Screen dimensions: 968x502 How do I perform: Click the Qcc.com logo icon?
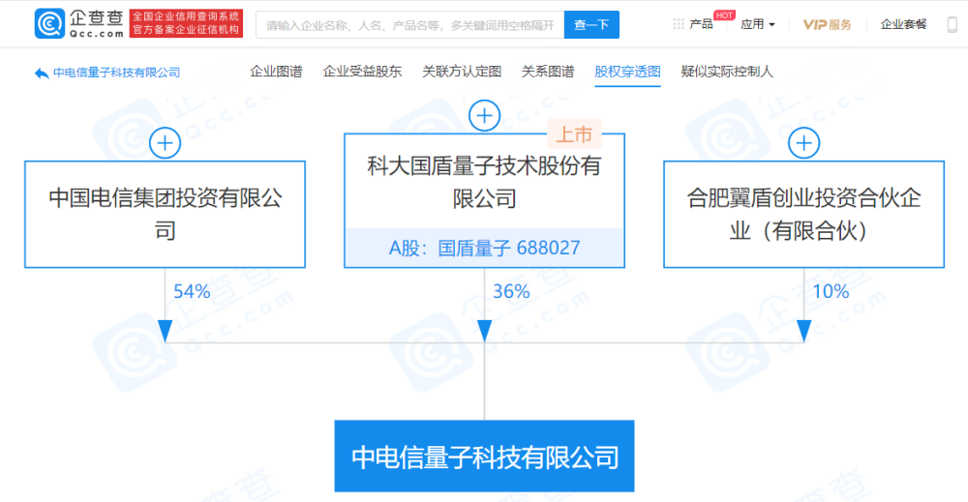point(50,23)
